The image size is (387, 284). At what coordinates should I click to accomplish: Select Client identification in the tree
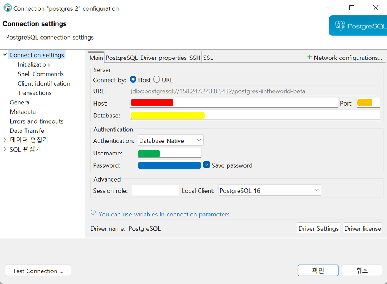(44, 83)
